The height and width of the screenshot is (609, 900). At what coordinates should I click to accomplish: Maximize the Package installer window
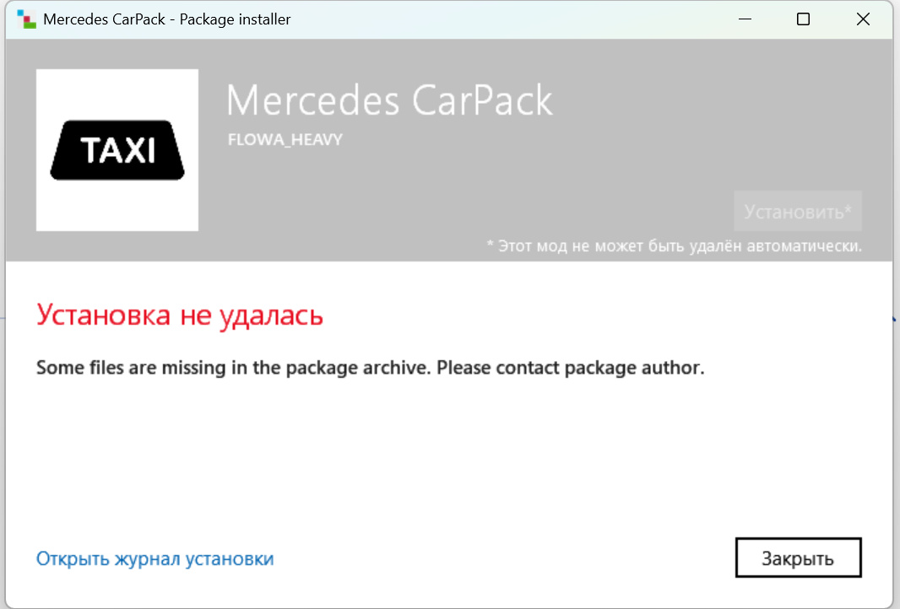click(804, 19)
